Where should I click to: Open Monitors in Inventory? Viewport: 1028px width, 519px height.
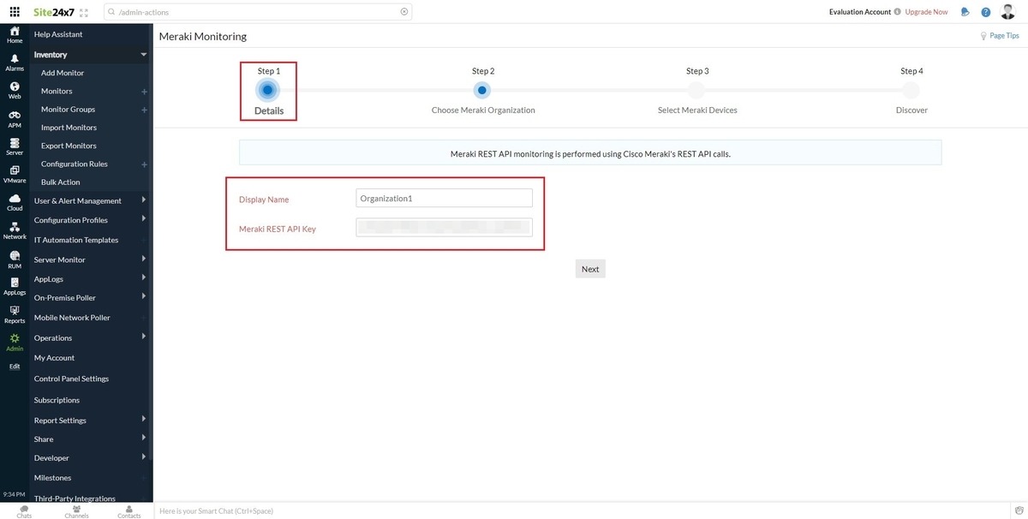coord(57,91)
